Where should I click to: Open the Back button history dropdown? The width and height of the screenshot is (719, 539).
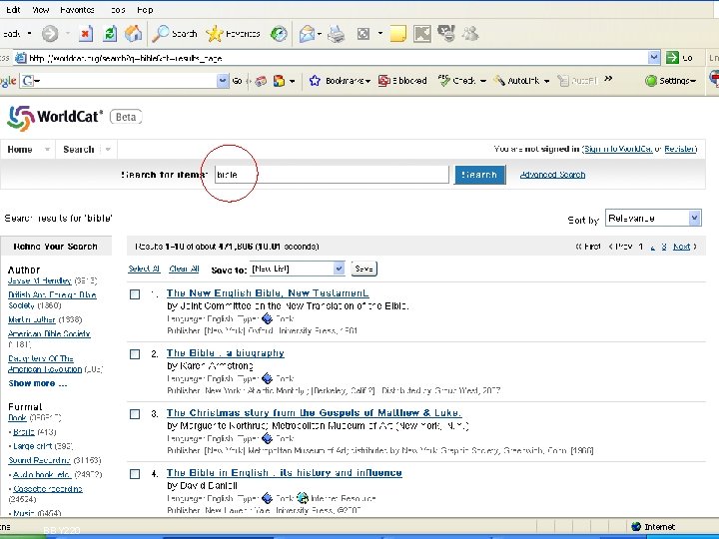(x=29, y=34)
